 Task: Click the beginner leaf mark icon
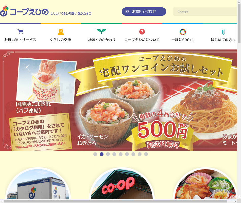[223, 32]
